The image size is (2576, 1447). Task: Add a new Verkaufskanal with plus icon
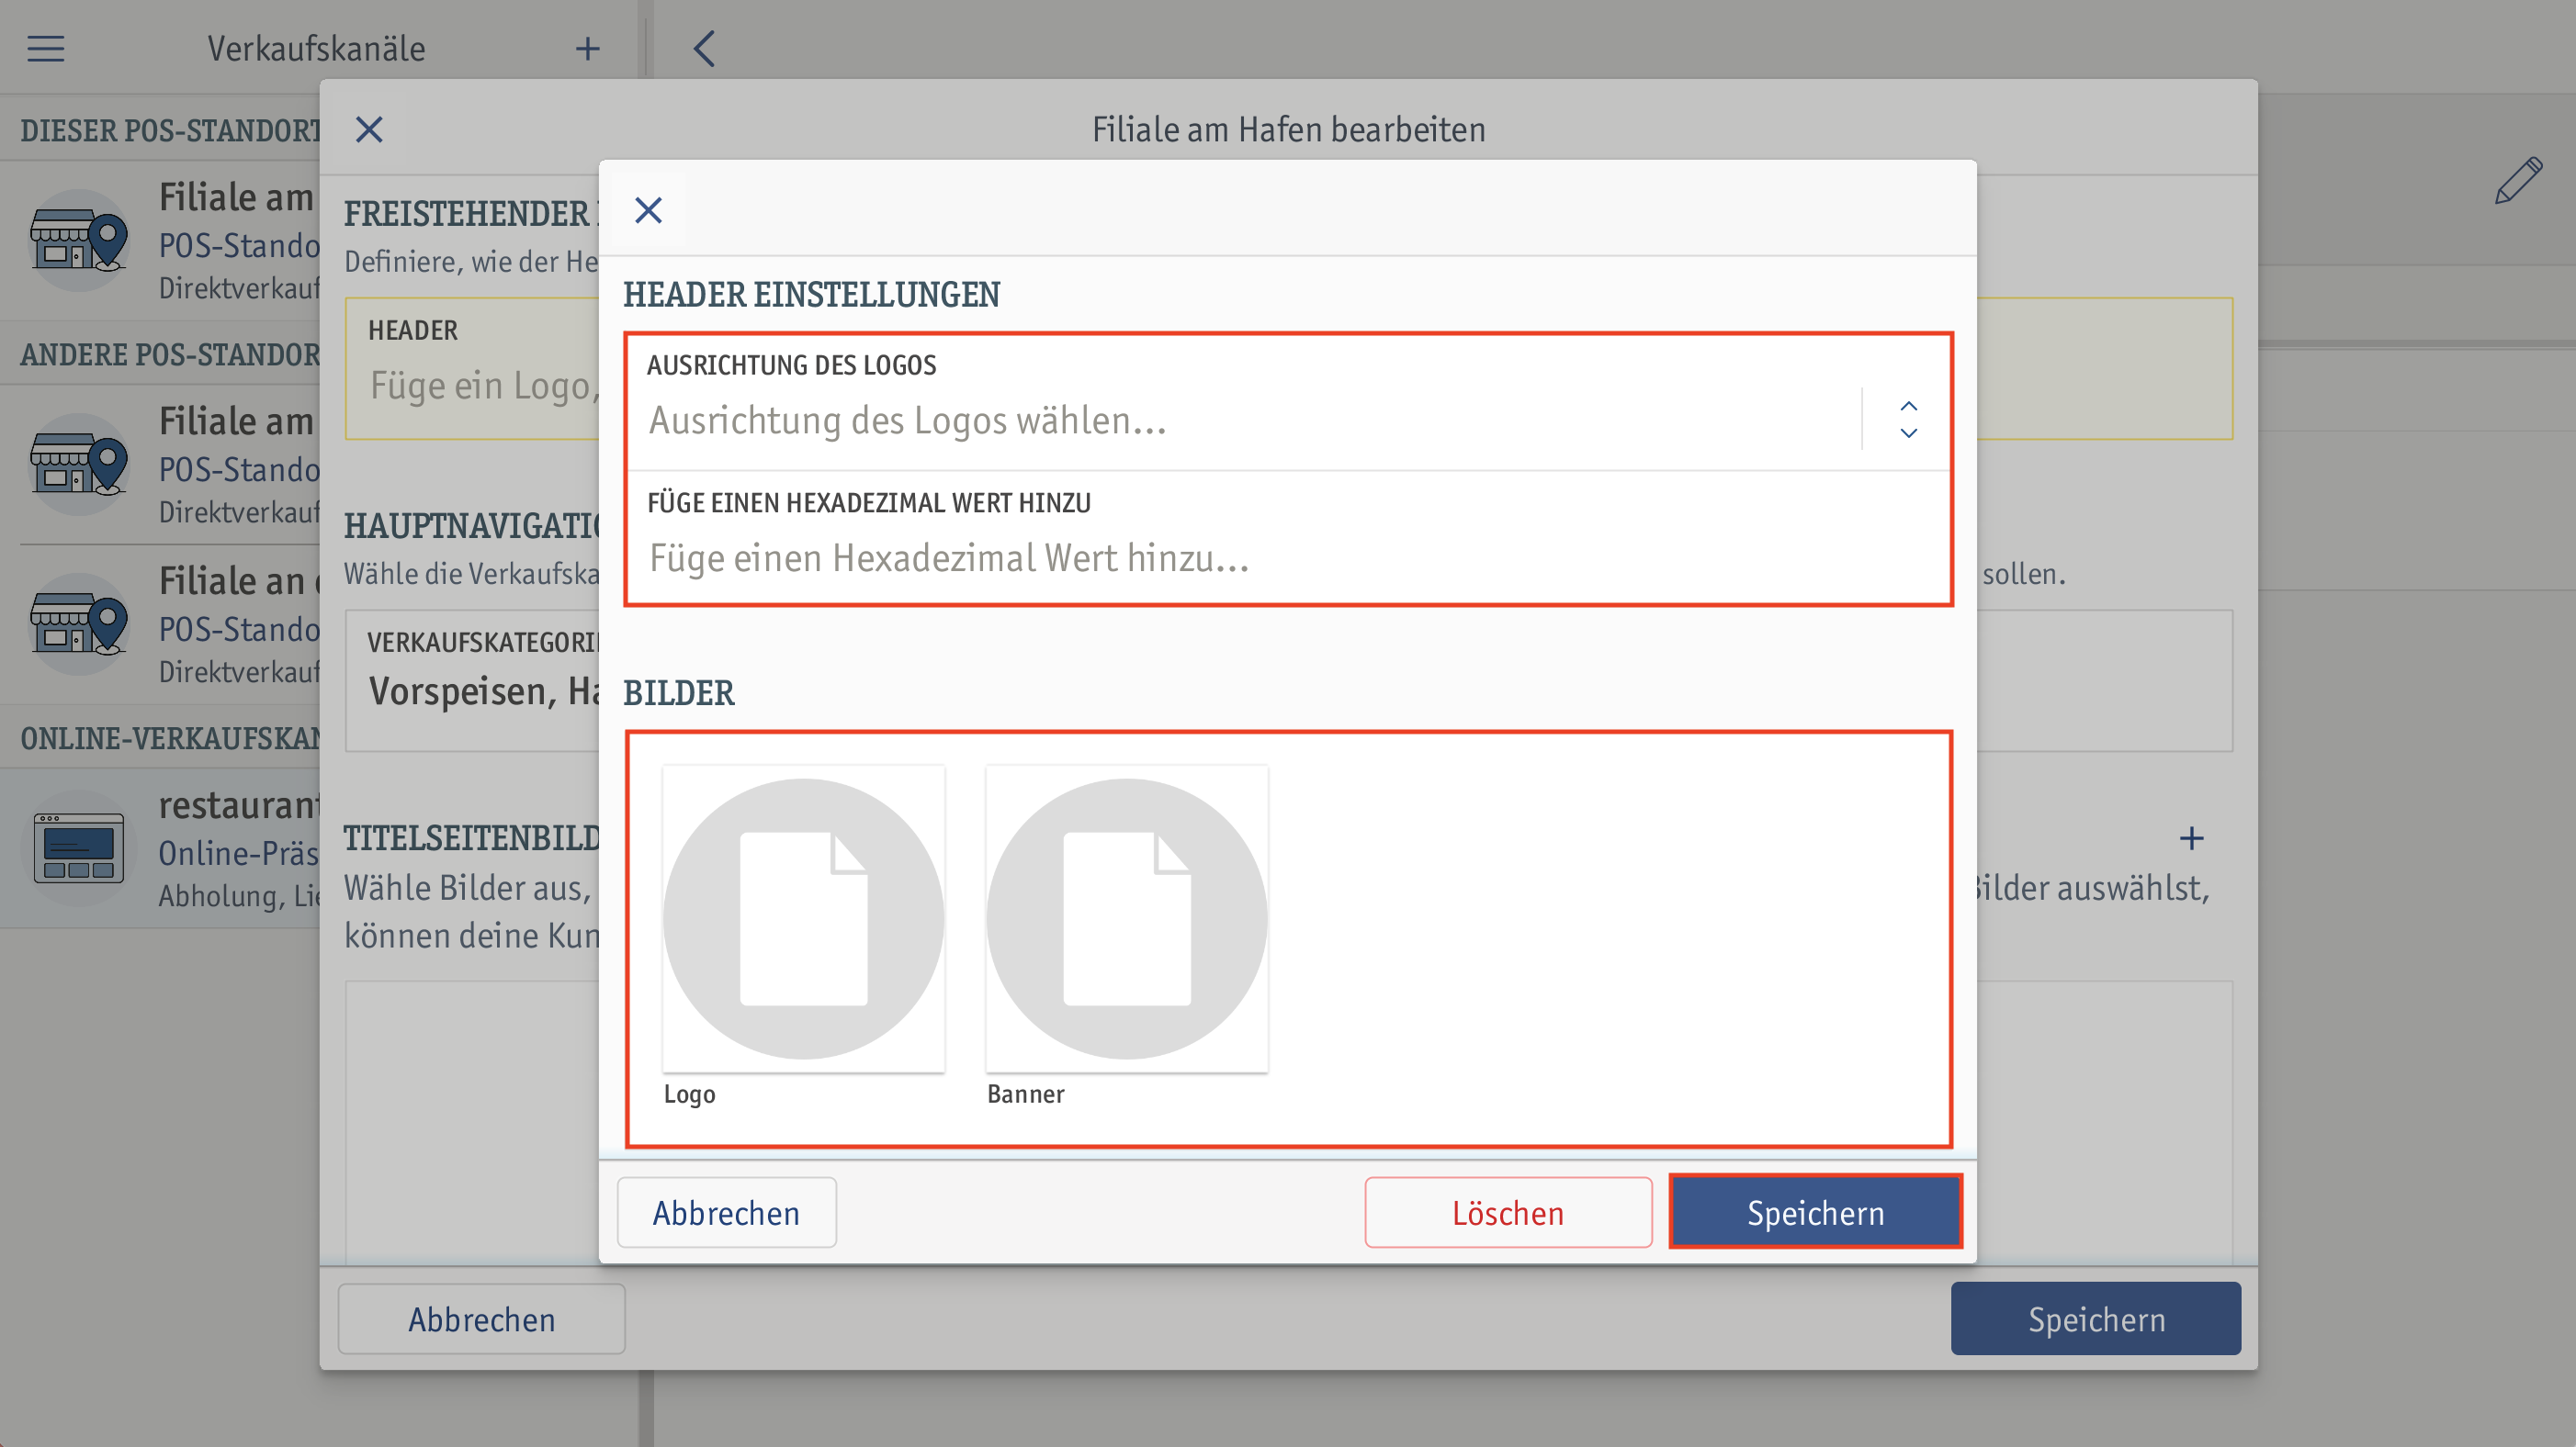(588, 48)
